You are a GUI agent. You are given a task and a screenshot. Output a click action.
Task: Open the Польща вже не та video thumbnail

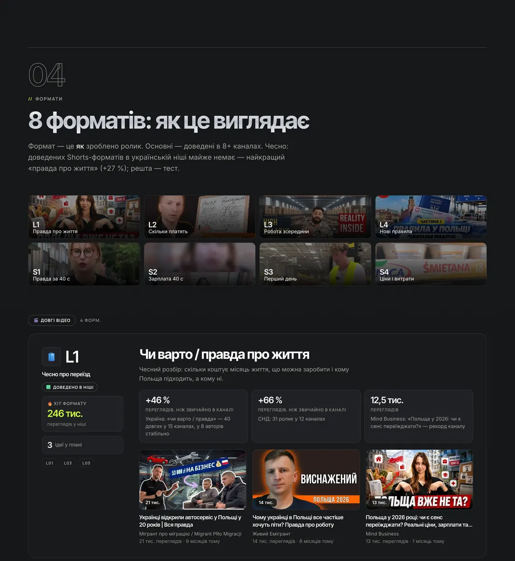point(419,480)
